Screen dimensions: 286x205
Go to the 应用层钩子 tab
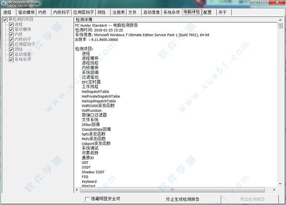pyautogui.click(x=83, y=12)
